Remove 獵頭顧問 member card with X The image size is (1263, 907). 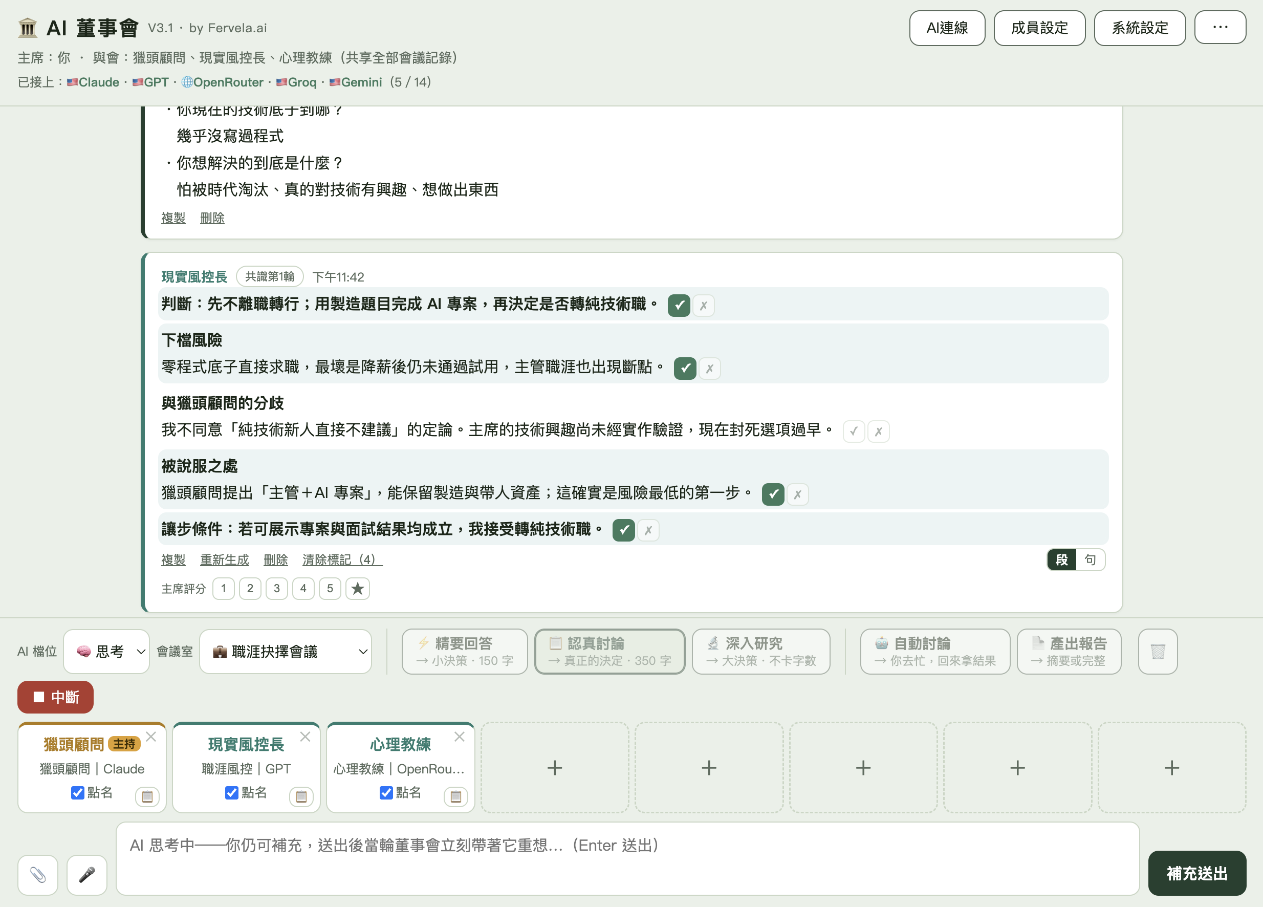[x=151, y=737]
